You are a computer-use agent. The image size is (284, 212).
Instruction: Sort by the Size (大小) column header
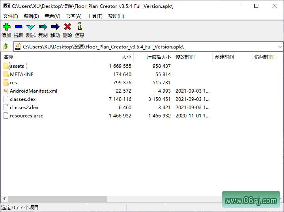click(126, 57)
